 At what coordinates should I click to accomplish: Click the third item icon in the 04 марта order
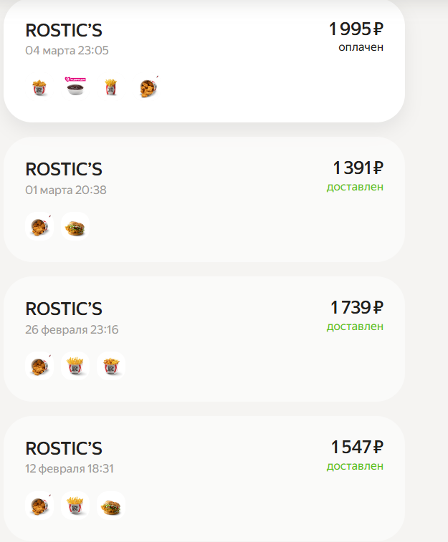(x=111, y=87)
